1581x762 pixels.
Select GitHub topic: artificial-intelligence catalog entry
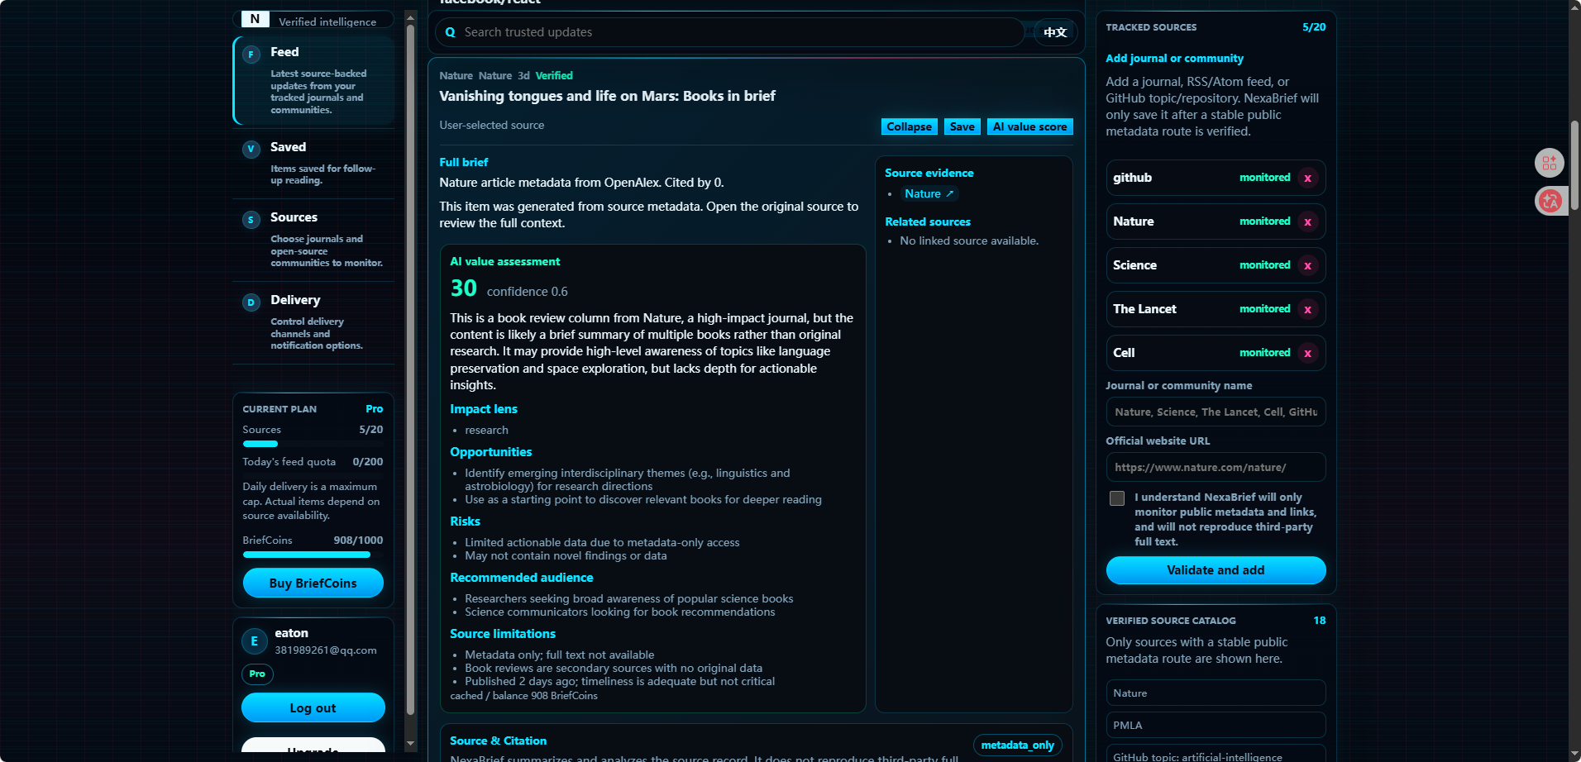[x=1216, y=754]
